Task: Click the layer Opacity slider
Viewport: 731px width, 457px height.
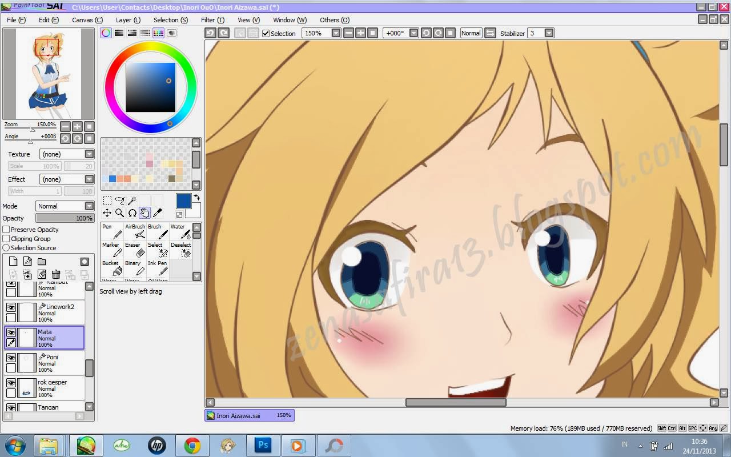Action: (65, 218)
